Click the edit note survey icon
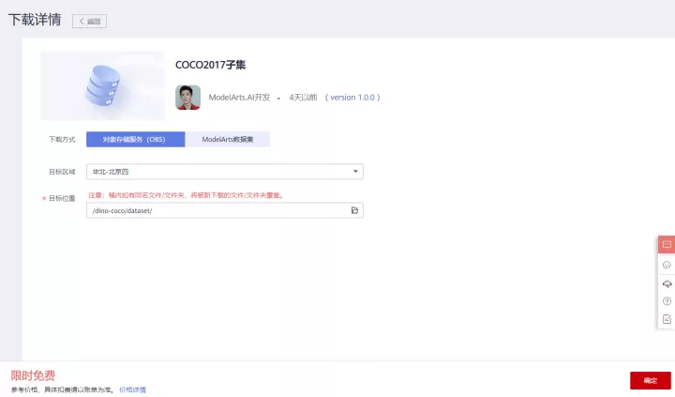This screenshot has width=675, height=397. [667, 319]
